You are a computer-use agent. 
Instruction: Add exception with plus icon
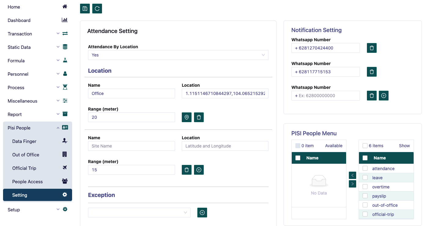click(x=202, y=213)
